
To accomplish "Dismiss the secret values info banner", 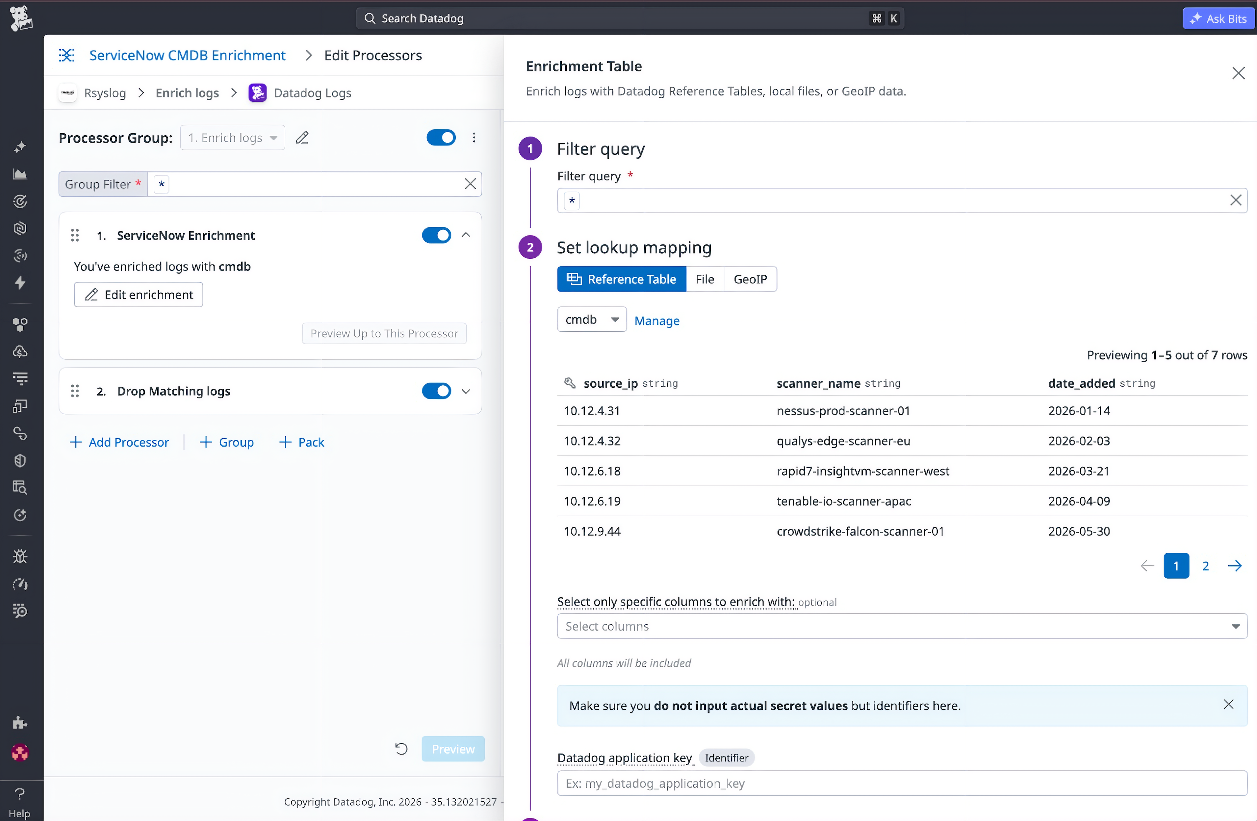I will coord(1229,704).
